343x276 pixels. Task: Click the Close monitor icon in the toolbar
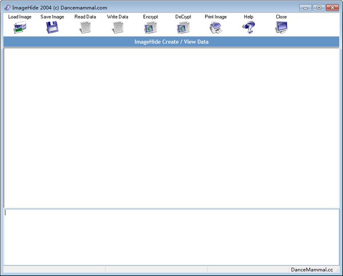[x=281, y=27]
